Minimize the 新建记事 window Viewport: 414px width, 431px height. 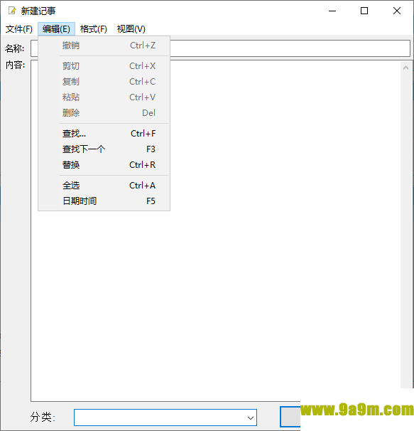click(x=332, y=11)
